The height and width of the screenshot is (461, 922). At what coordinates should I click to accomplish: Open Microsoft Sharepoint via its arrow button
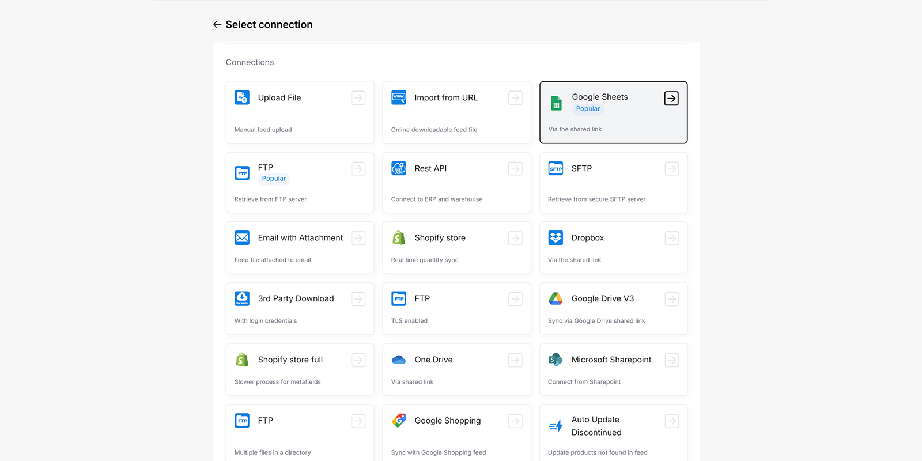point(672,360)
